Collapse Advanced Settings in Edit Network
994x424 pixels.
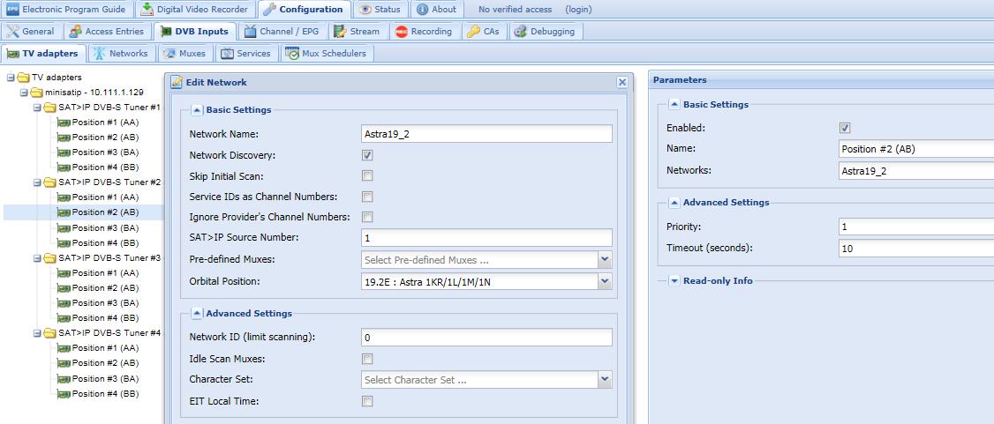pyautogui.click(x=197, y=313)
